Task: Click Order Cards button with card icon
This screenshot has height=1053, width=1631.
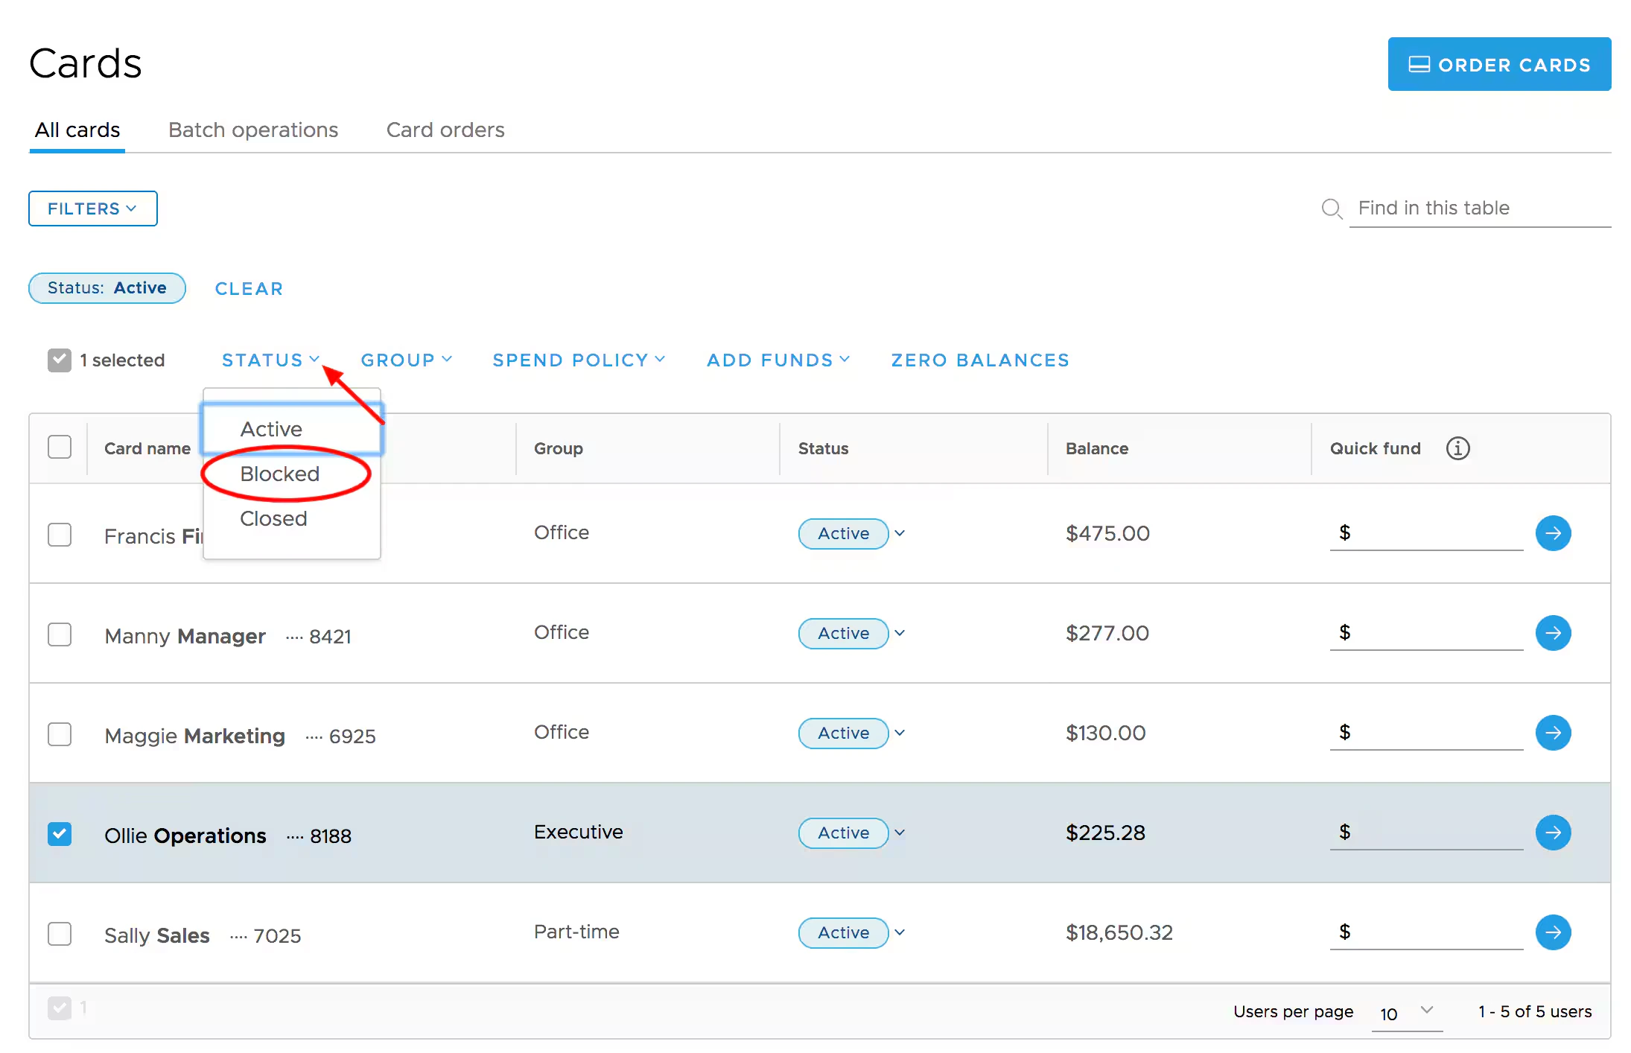Action: pyautogui.click(x=1498, y=65)
